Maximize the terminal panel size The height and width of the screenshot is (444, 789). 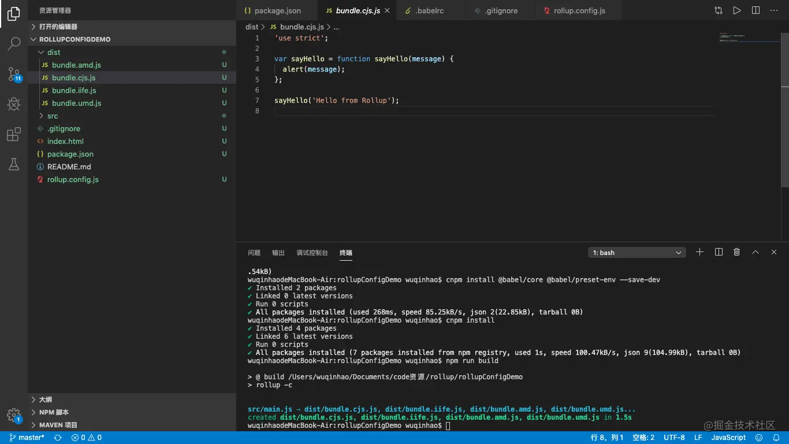[755, 252]
